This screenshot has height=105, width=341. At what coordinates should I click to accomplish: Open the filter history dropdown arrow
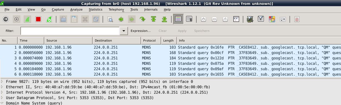coord(124,31)
